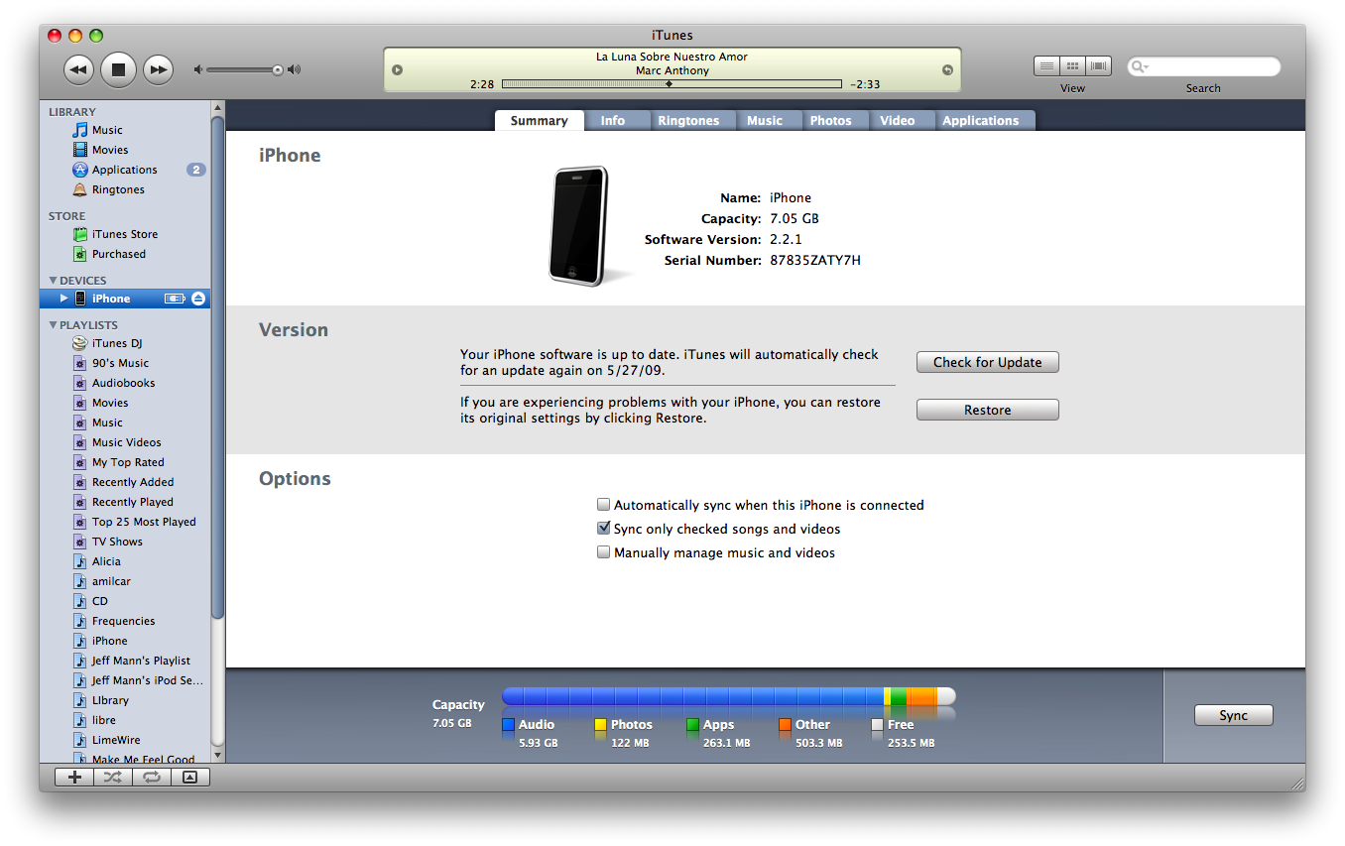Collapse the Playlists section

[x=54, y=325]
